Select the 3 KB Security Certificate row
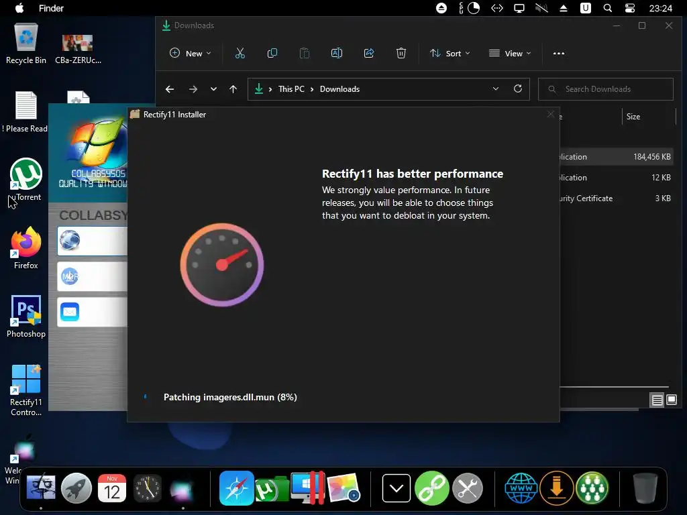Screen dimensions: 687x515 pos(617,198)
